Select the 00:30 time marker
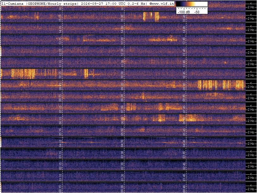257x193 pixels. point(122,189)
